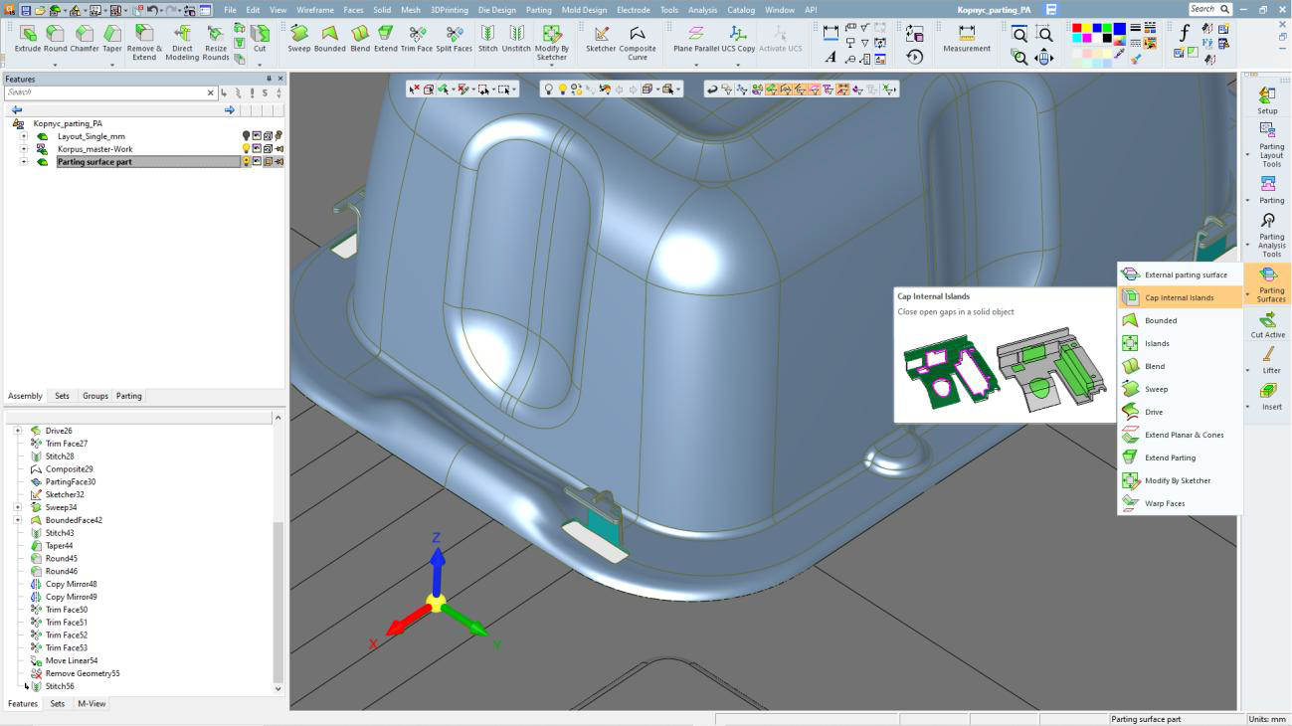Toggle Parting surface part lightbulb visibility
This screenshot has height=726, width=1292.
tap(247, 162)
